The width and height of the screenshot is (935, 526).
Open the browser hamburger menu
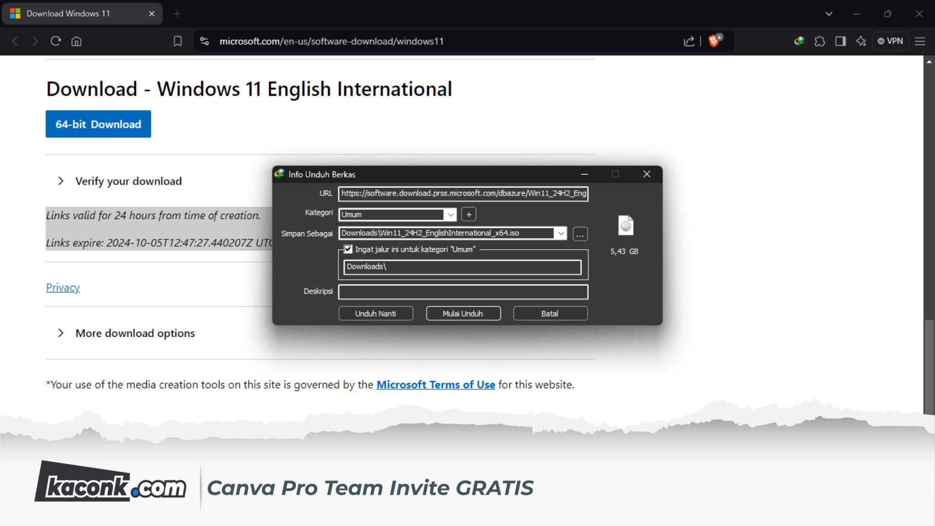pos(920,41)
